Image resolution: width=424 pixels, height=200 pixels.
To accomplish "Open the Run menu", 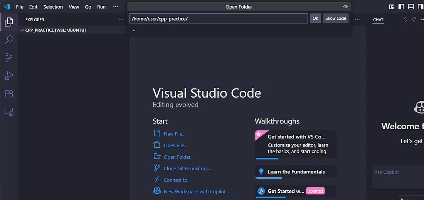I will coord(101,7).
